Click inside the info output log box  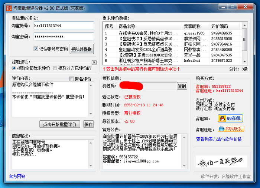(x=51, y=154)
